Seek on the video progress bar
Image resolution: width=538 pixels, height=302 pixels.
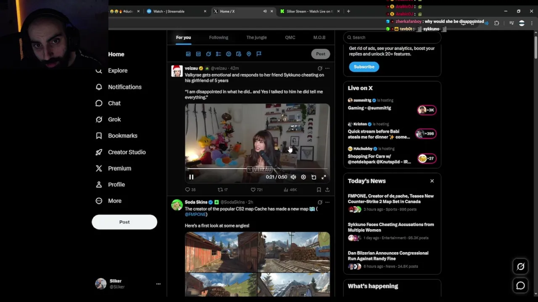tap(257, 169)
